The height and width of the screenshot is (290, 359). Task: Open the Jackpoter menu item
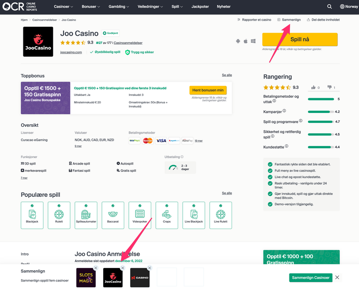coord(200,7)
